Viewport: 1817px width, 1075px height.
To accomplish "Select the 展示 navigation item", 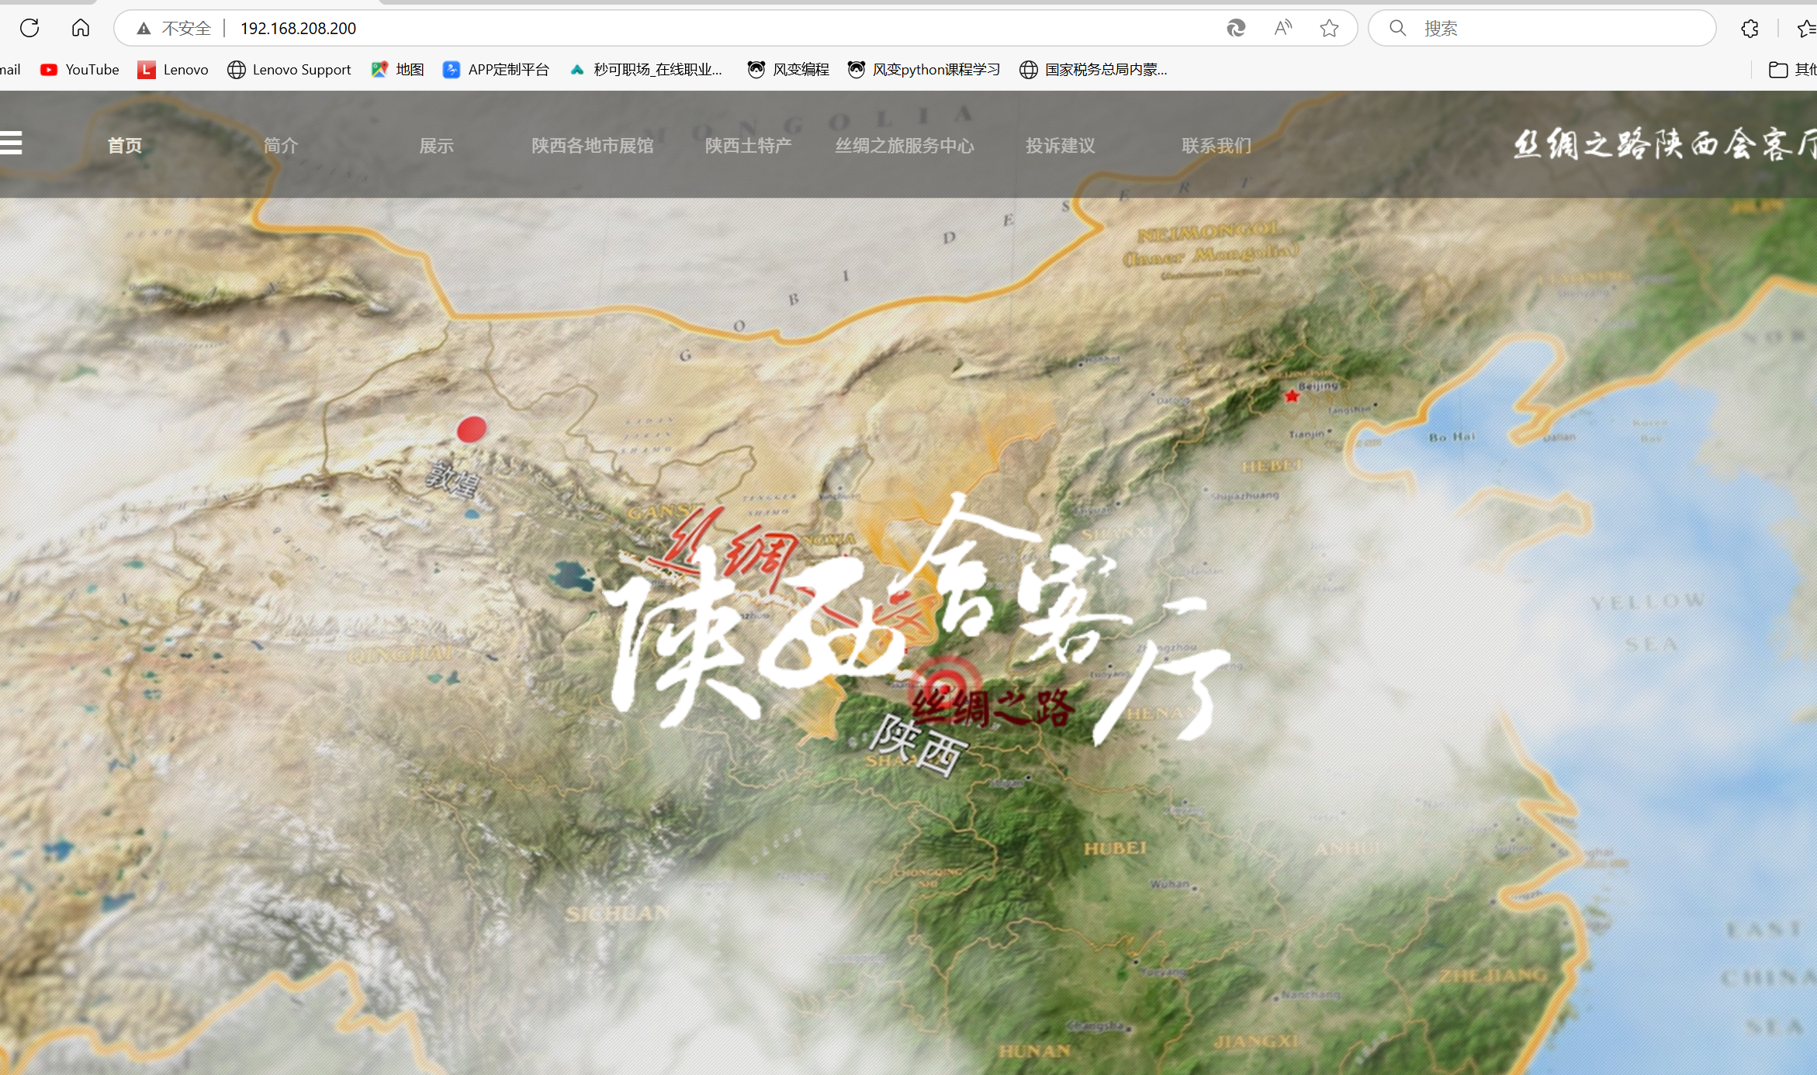I will click(437, 146).
